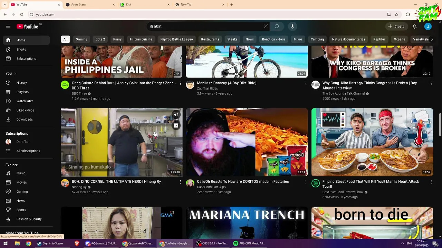Select the FlipTop Battle League chip
The width and height of the screenshot is (442, 248).
point(176,39)
